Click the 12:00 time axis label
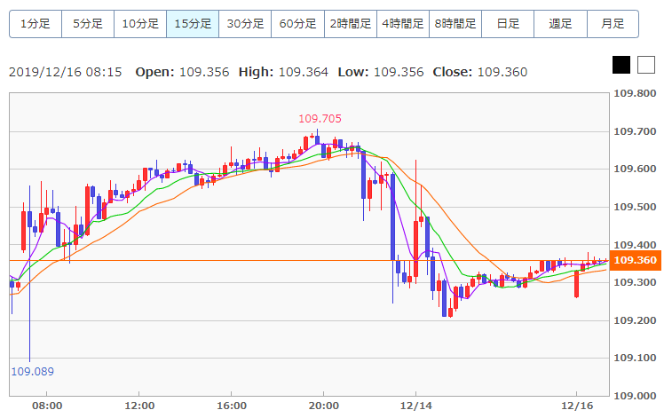Image resolution: width=672 pixels, height=418 pixels. pyautogui.click(x=139, y=406)
